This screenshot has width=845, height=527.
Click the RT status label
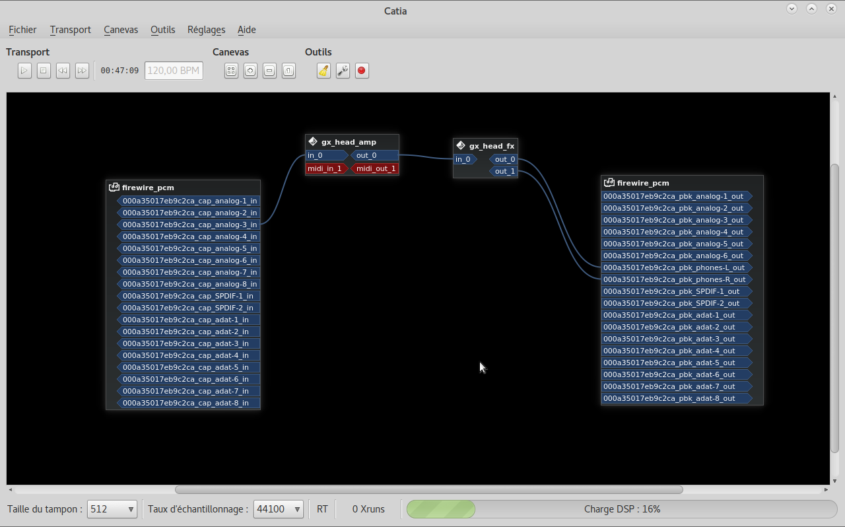pos(322,509)
